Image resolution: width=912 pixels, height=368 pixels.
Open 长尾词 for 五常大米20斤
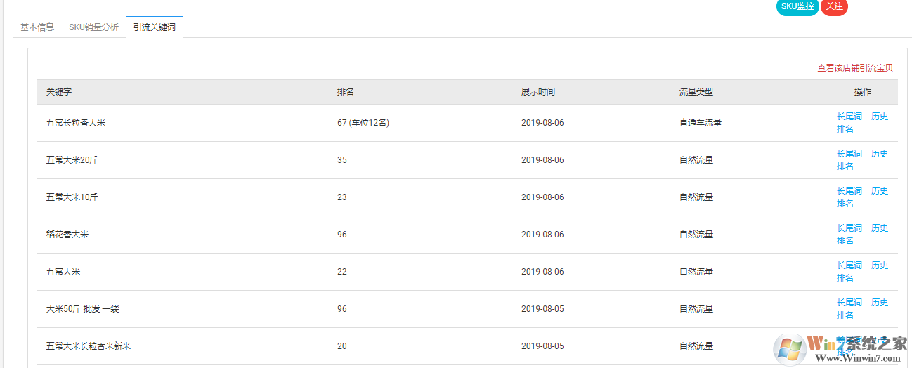click(x=849, y=154)
